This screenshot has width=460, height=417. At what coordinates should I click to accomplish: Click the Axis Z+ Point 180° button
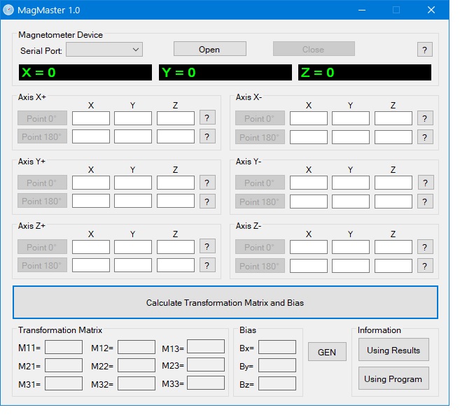coord(42,265)
